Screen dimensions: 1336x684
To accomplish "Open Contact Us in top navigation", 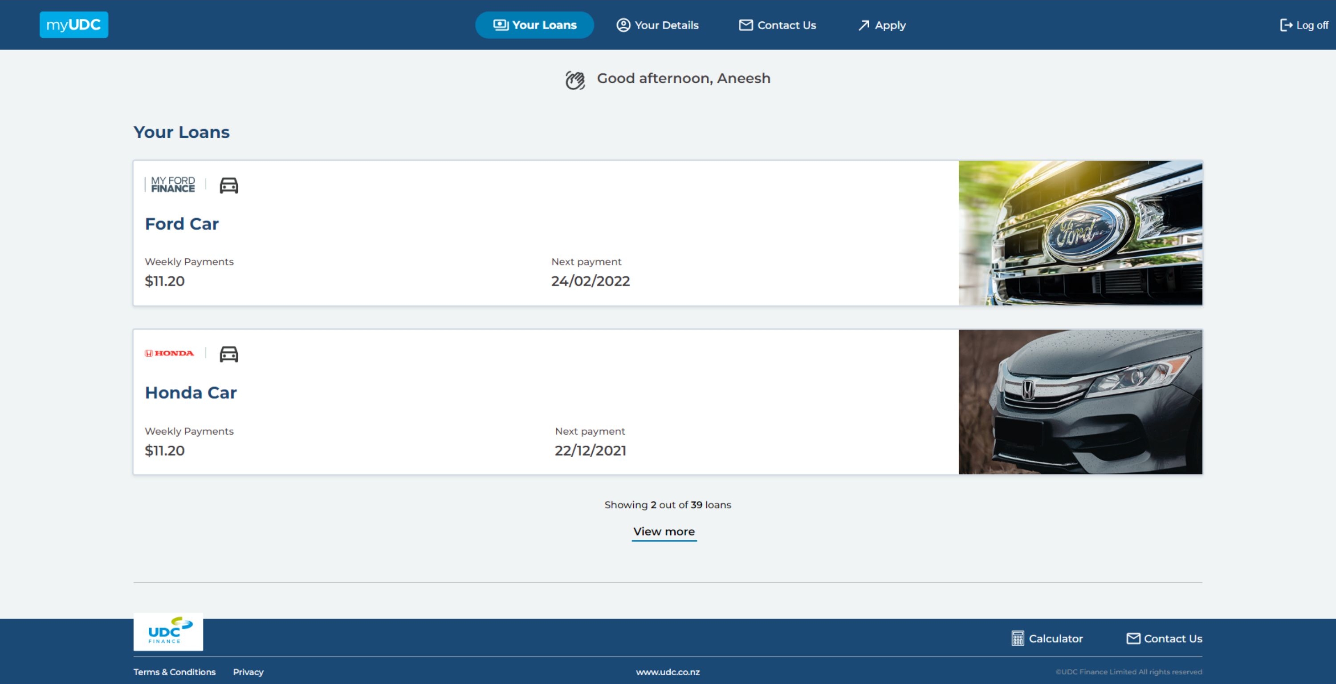I will 777,25.
